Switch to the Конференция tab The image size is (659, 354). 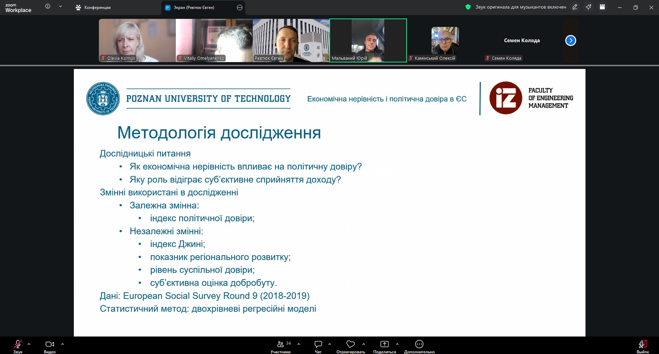[93, 8]
